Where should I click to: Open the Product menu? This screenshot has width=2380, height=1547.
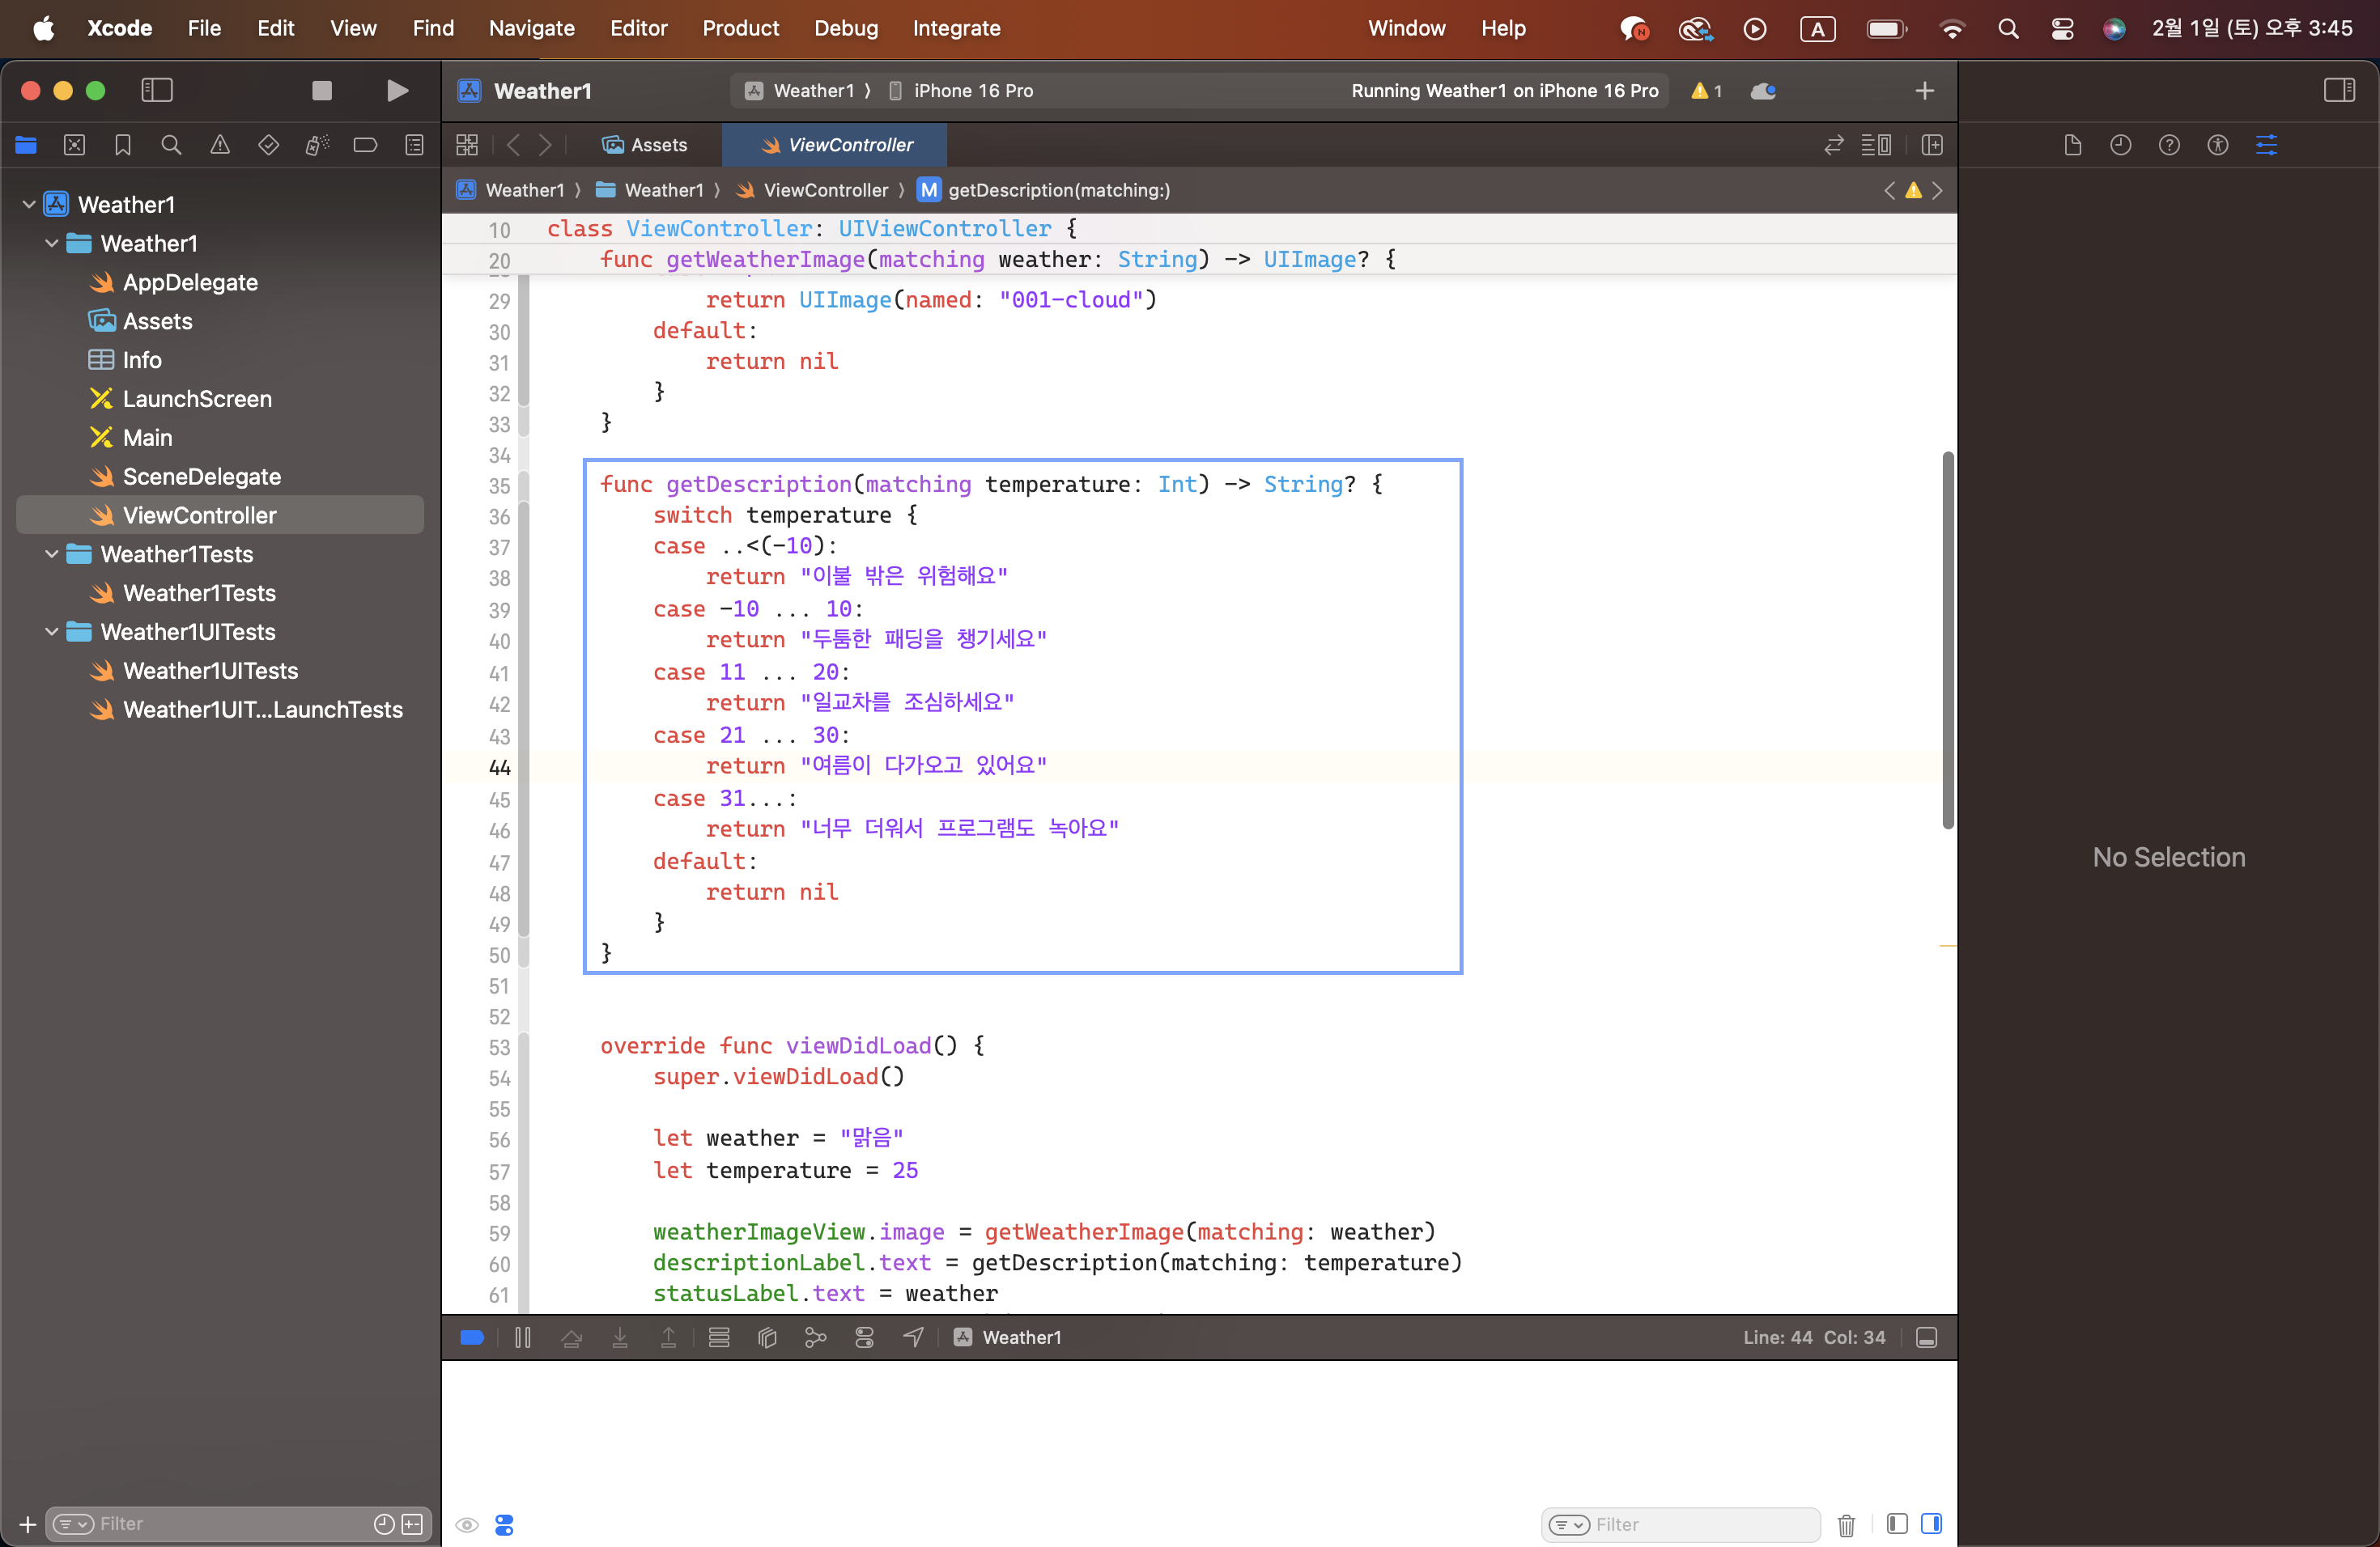(x=740, y=28)
